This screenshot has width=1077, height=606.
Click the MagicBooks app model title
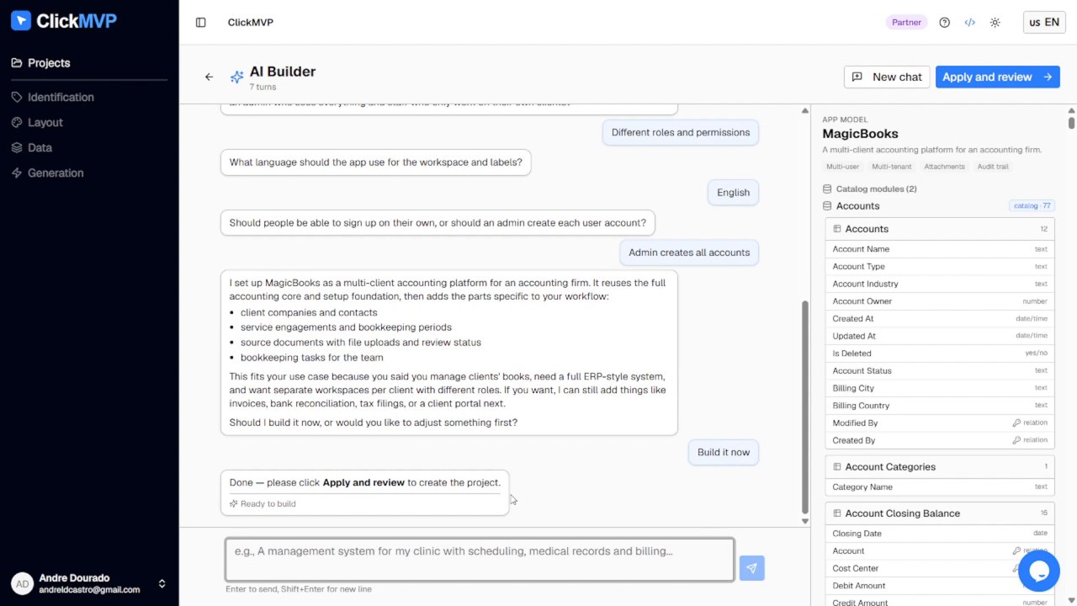coord(860,134)
